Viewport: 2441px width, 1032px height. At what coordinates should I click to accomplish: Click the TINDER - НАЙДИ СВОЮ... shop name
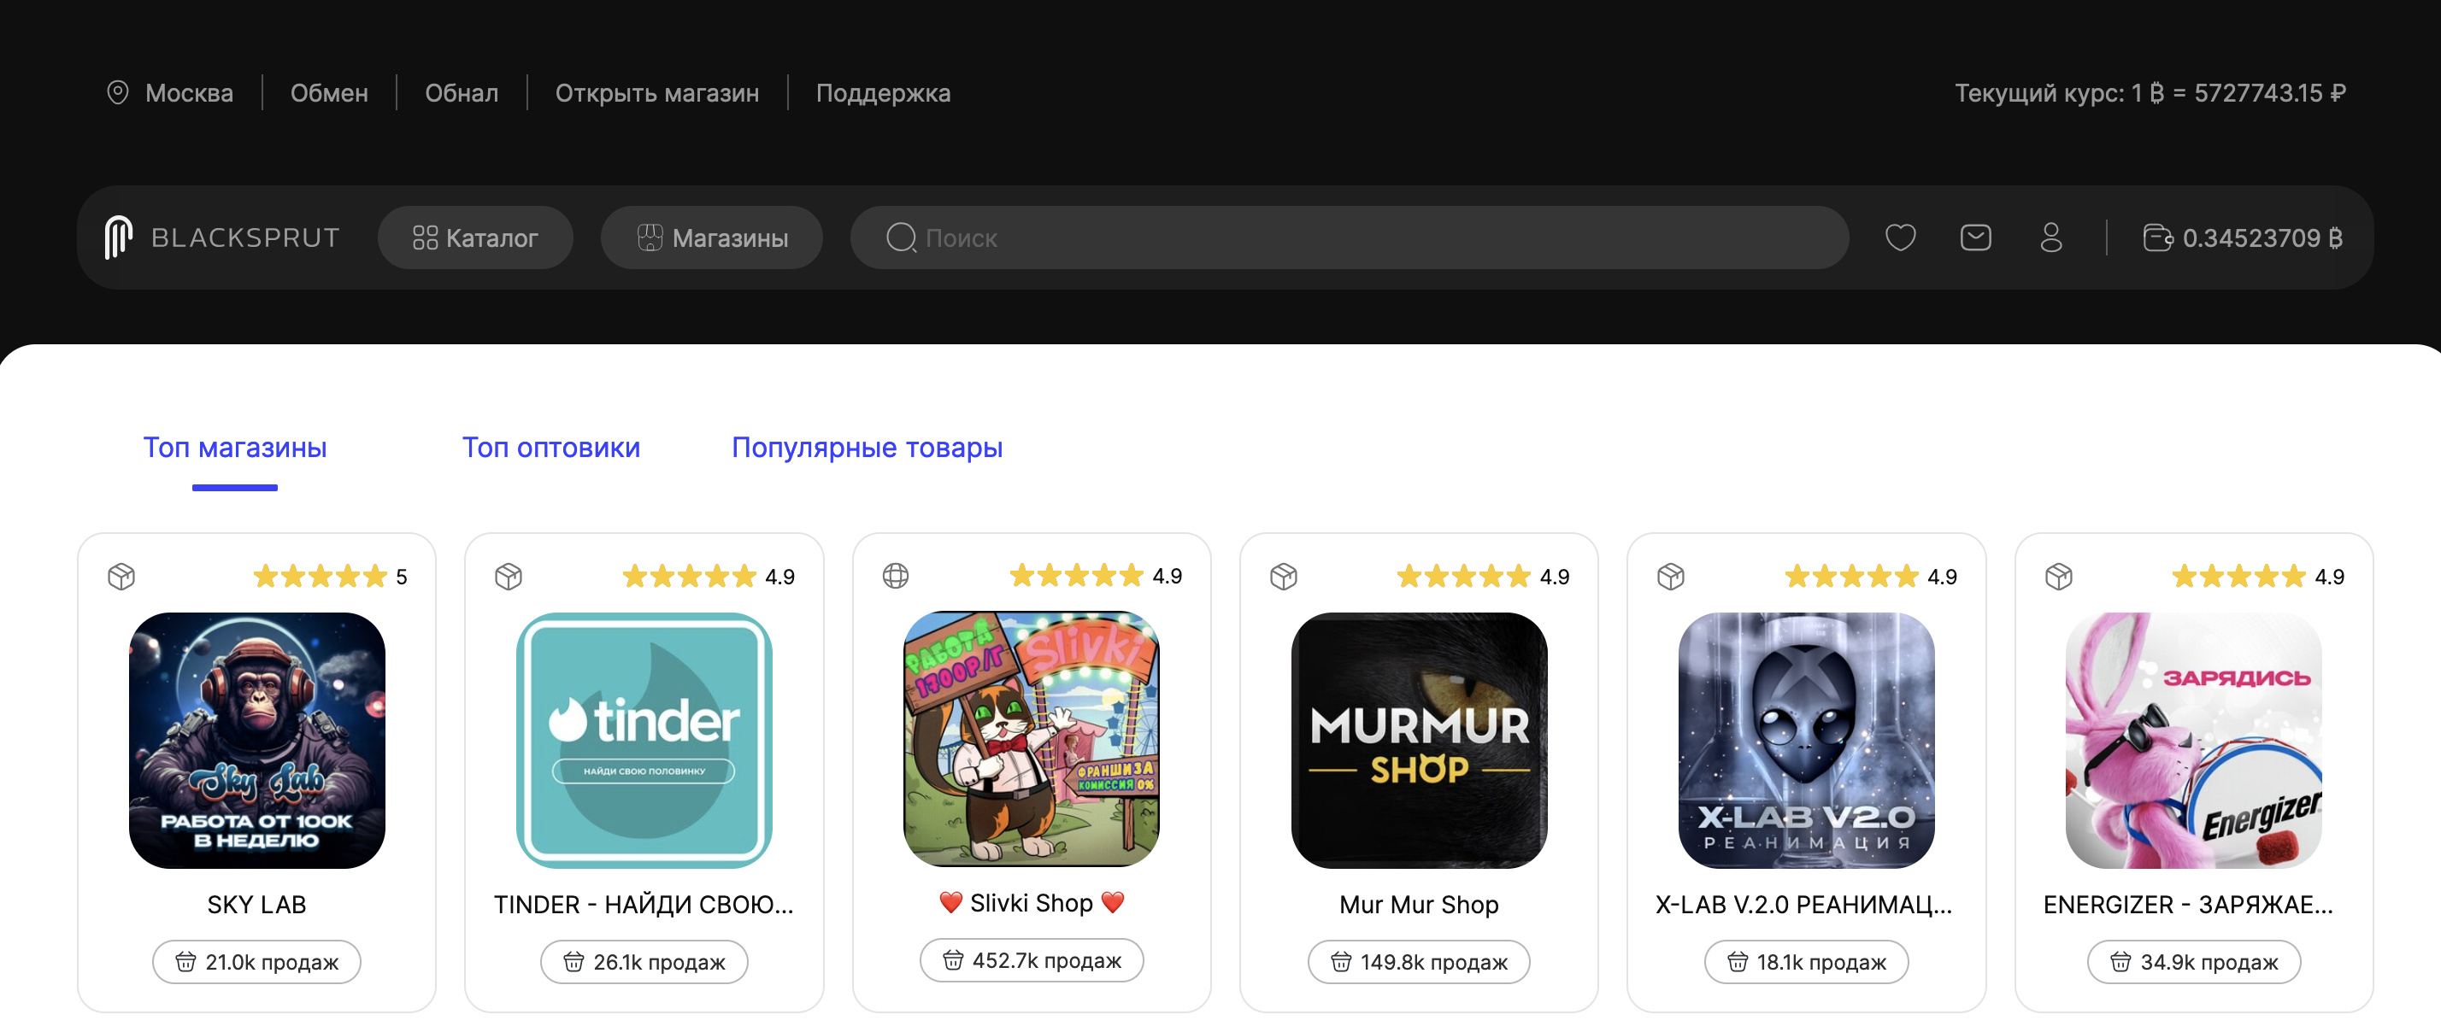(644, 904)
